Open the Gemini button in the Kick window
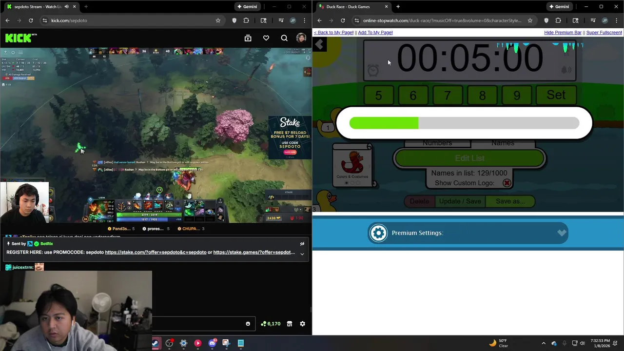 pyautogui.click(x=247, y=7)
